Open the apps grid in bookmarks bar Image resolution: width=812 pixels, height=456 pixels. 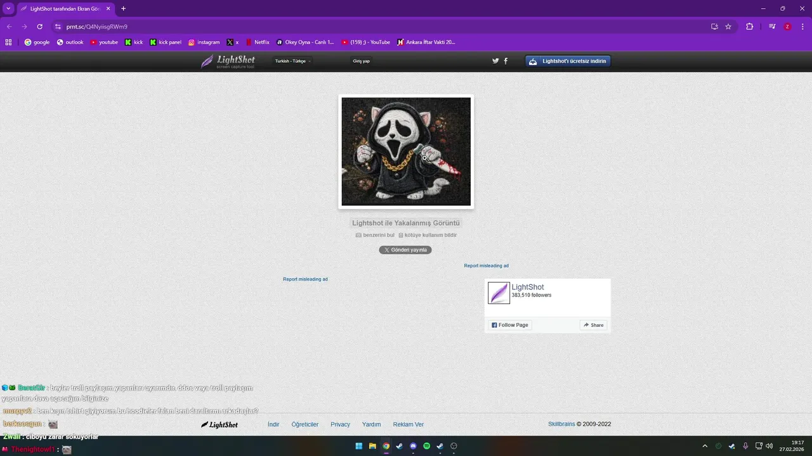point(8,42)
